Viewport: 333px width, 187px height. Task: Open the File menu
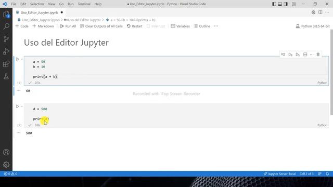(14, 4)
